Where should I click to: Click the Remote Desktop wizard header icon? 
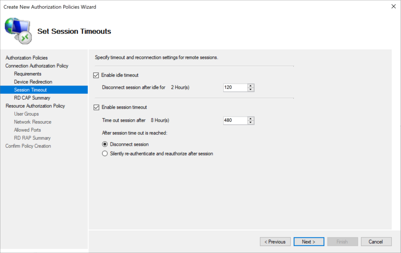(x=17, y=30)
